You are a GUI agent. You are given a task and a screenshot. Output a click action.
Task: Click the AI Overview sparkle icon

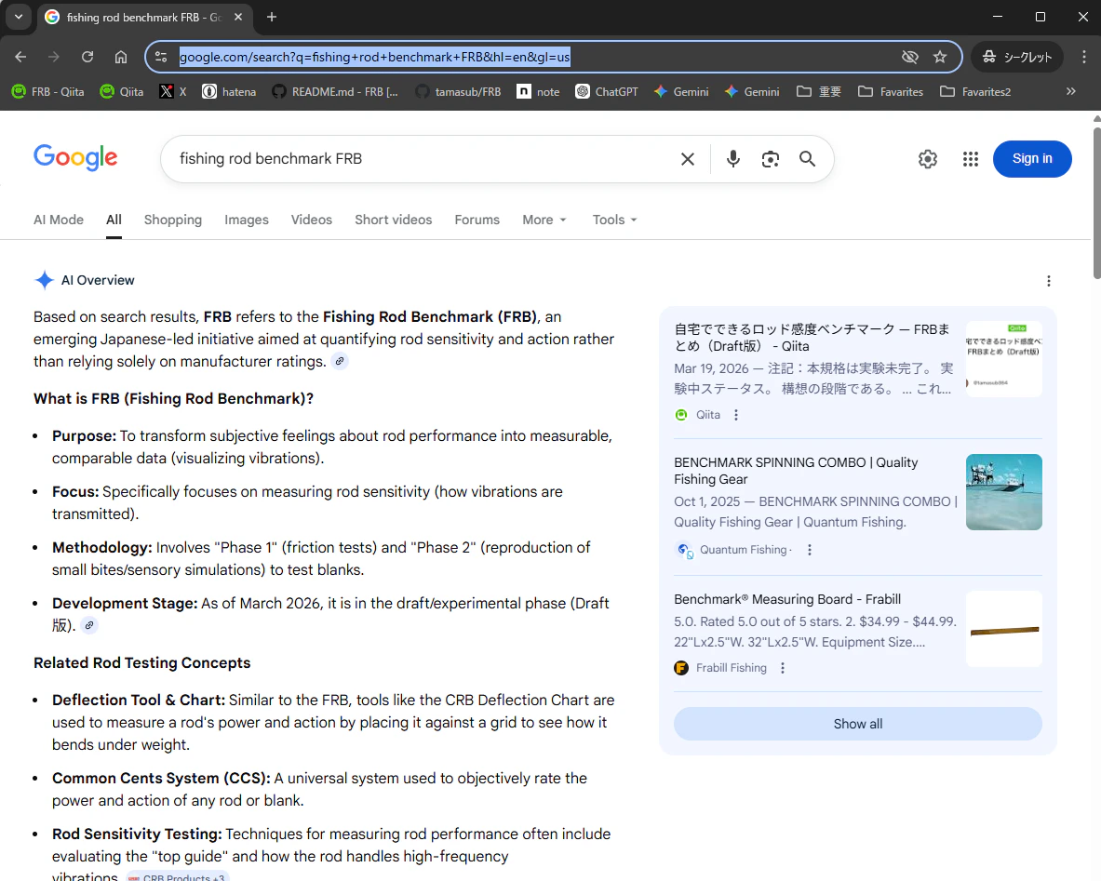coord(45,280)
